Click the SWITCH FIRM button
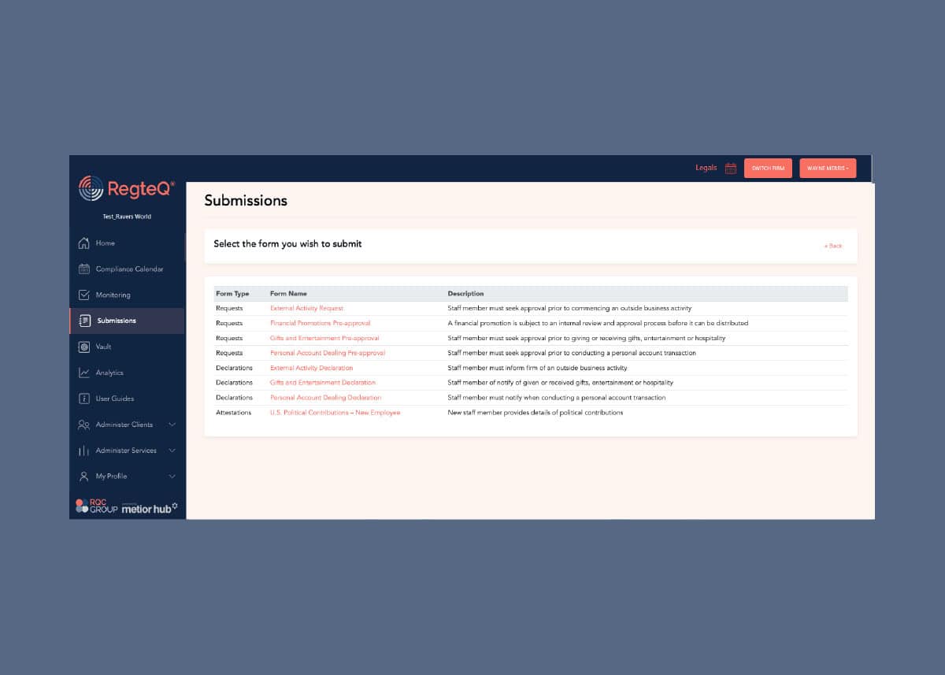This screenshot has width=945, height=675. [x=768, y=168]
